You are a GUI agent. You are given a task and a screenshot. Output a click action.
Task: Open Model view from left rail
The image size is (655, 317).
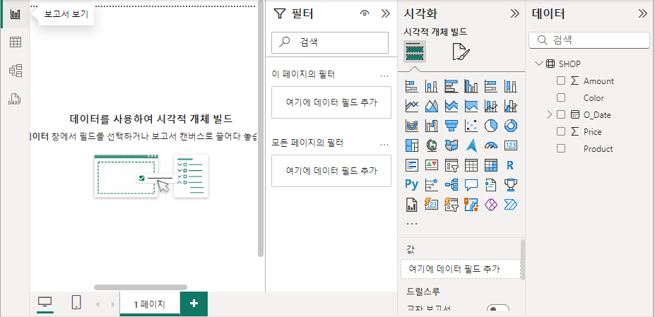16,71
